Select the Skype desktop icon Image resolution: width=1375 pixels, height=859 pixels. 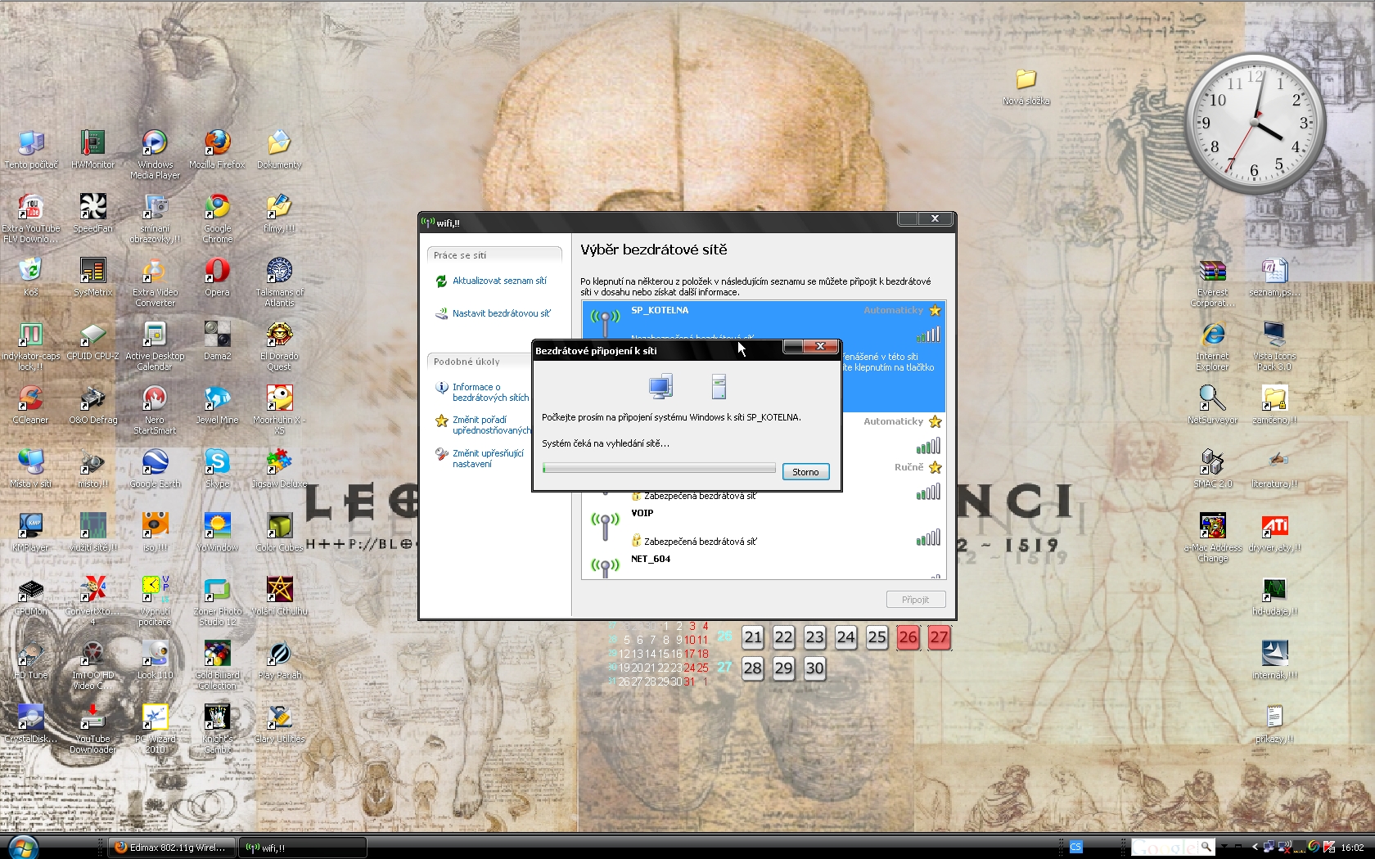[x=217, y=468]
